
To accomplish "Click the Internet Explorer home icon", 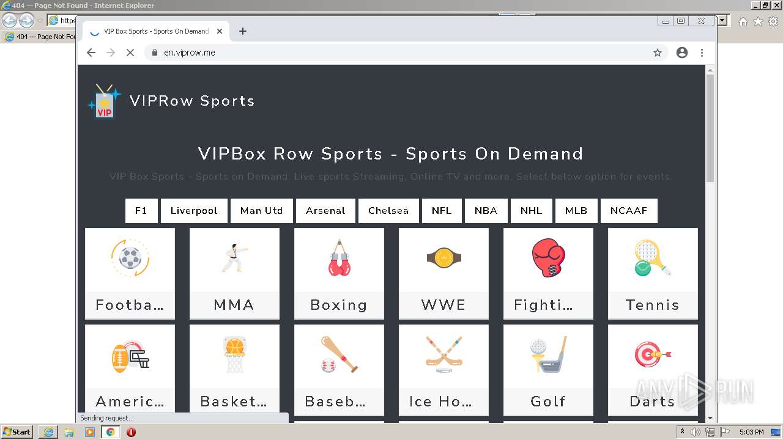I will 743,21.
